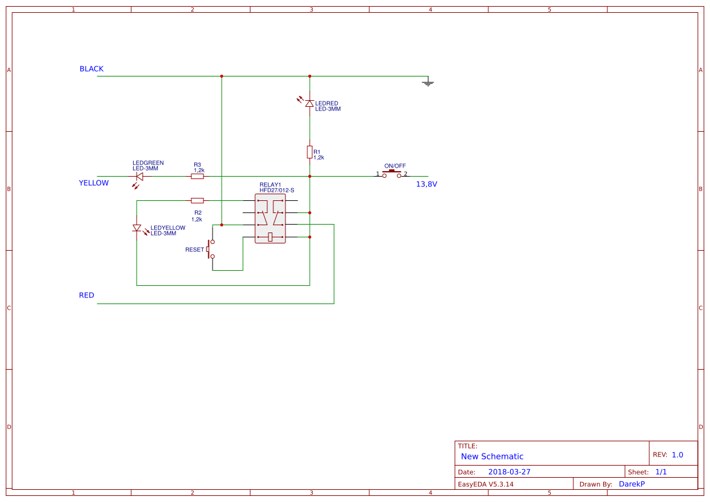Select the YELLOW net label
Screen dimensions: 710x502
click(93, 183)
